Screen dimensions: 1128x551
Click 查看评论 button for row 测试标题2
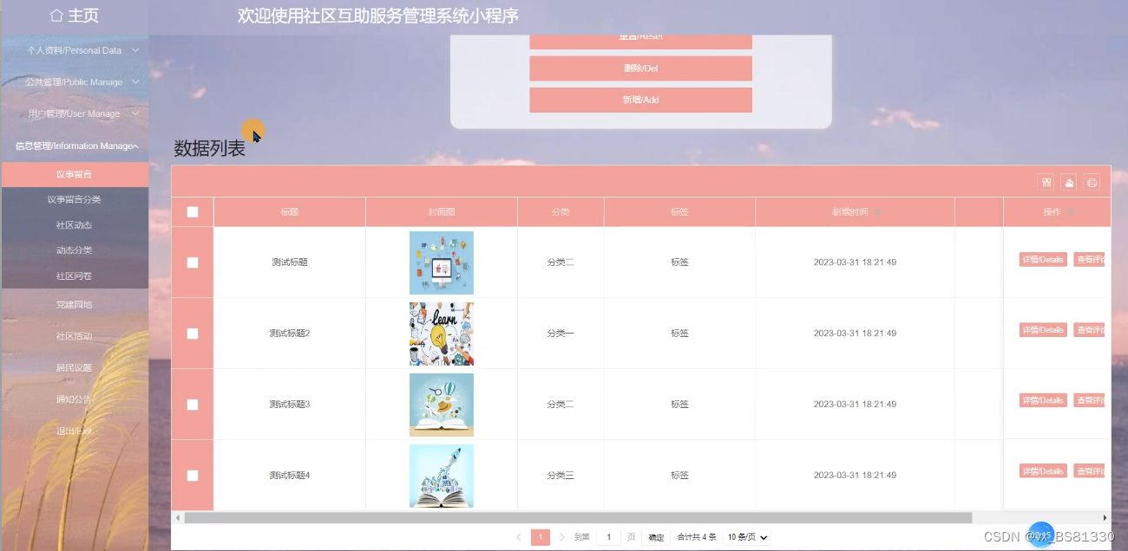(x=1090, y=330)
